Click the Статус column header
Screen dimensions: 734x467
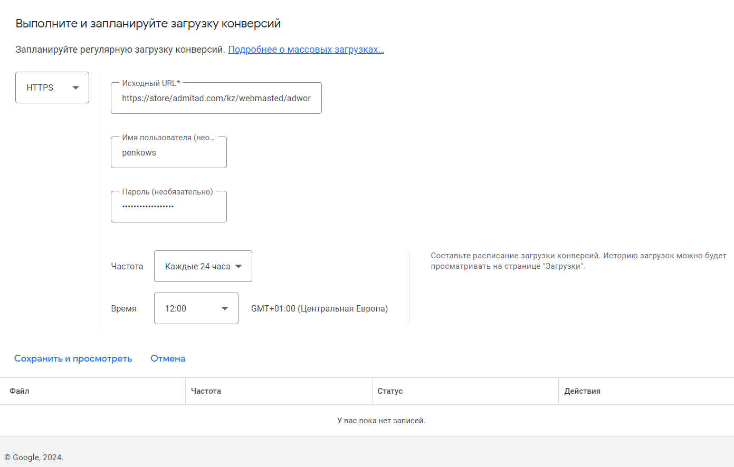(x=390, y=391)
